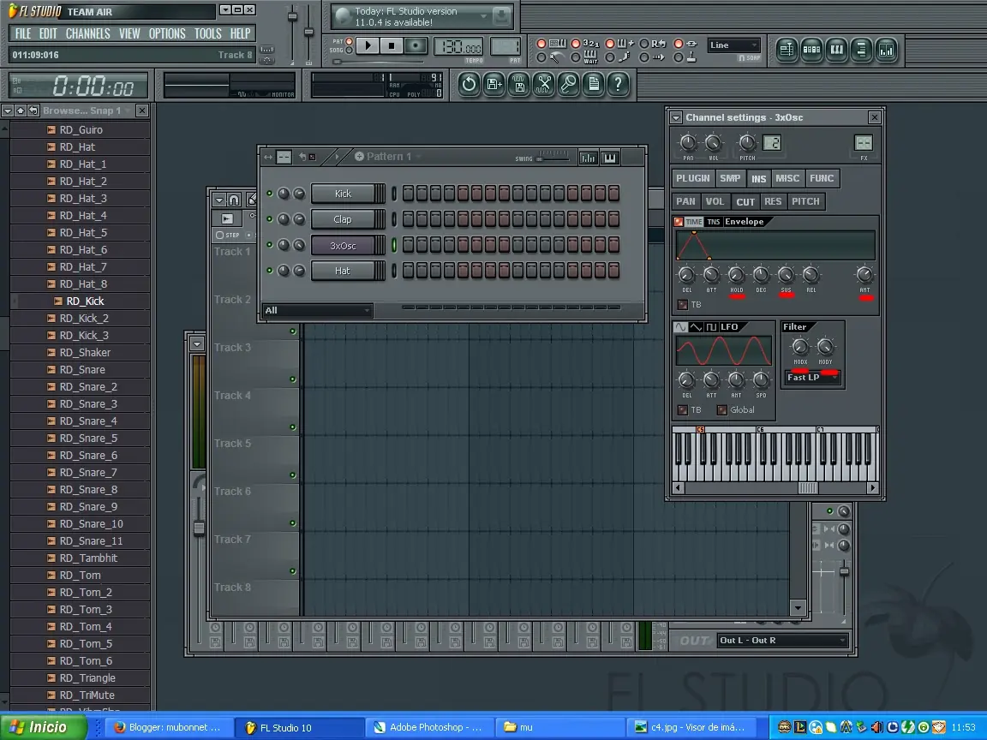
Task: Expand the news panel dropdown arrow
Action: click(x=483, y=16)
